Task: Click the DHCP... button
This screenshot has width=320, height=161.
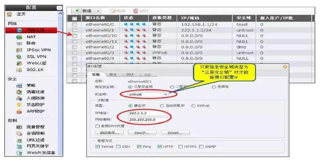Action: click(142, 133)
